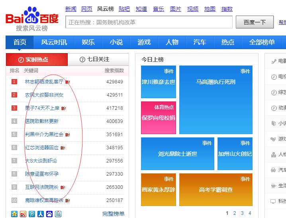Open 人物 in the blue navigation bar
The height and width of the screenshot is (218, 286).
click(172, 42)
